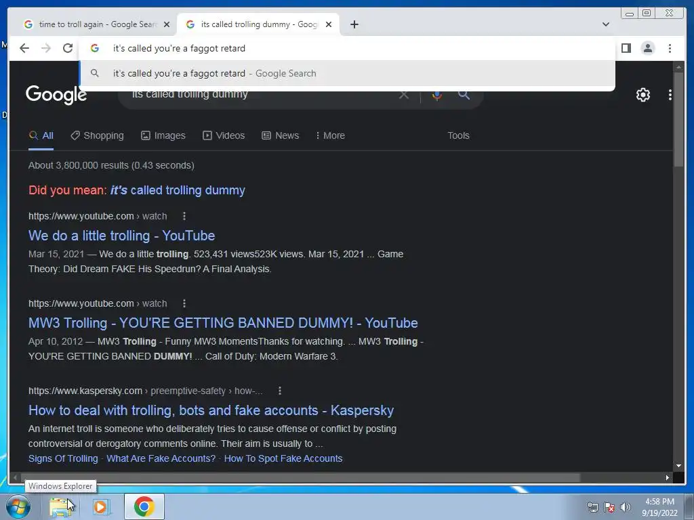
Task: Start voice search with microphone icon
Action: click(x=437, y=95)
